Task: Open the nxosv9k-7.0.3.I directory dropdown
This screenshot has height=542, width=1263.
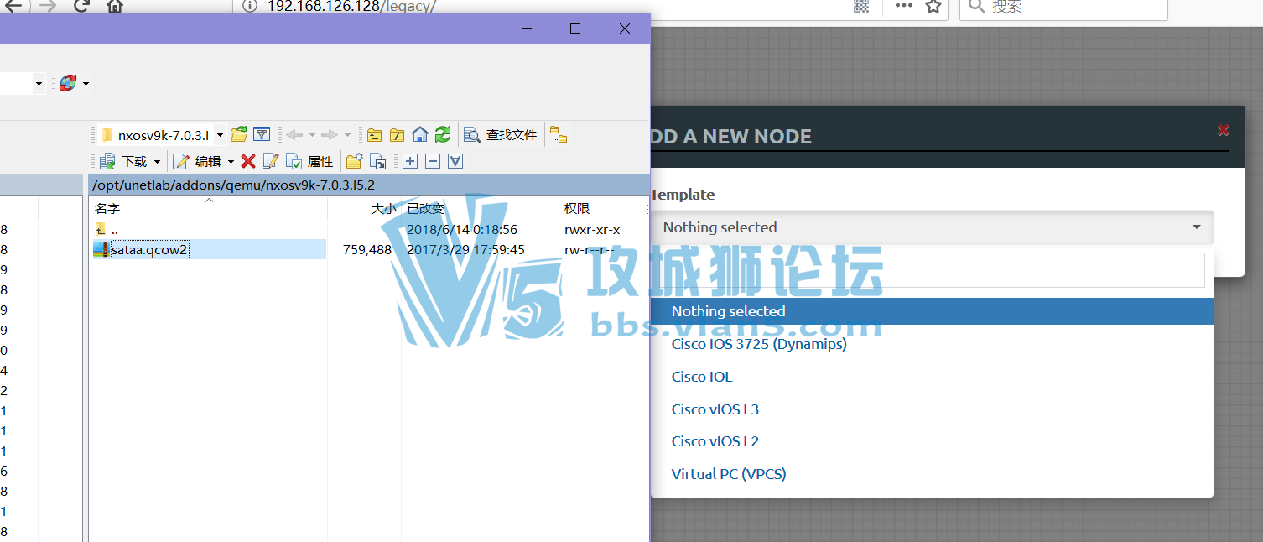Action: tap(220, 134)
